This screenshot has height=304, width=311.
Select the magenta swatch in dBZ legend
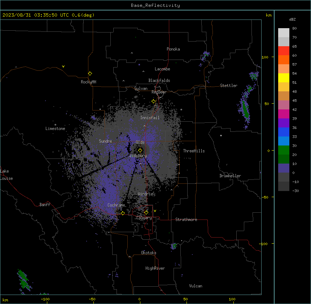tap(284, 114)
